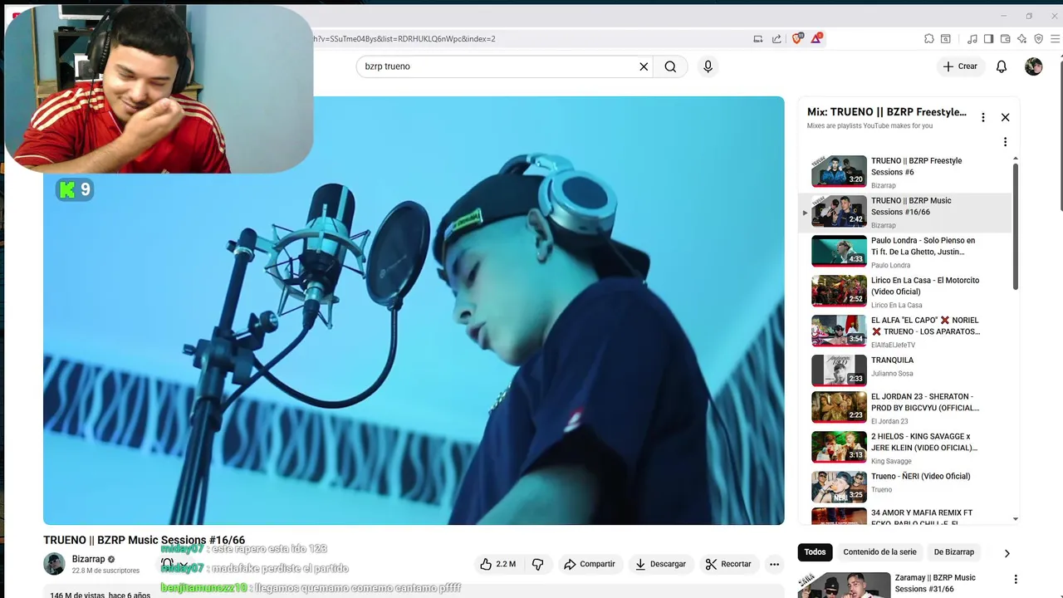Click the ElAlfaElJefeTV channel name

coord(893,346)
